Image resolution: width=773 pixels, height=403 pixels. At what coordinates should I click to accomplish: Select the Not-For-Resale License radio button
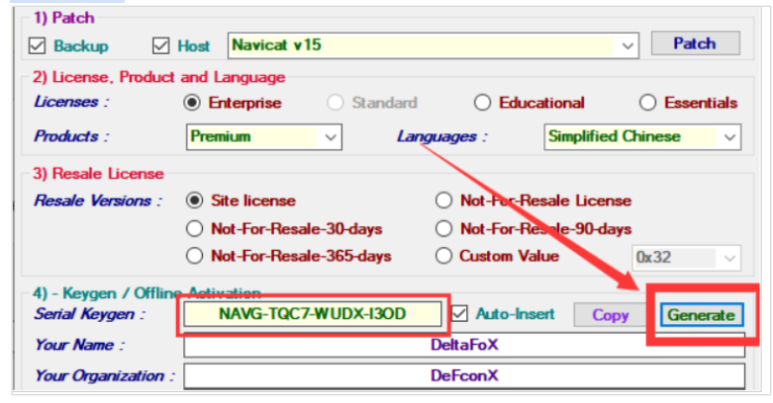pyautogui.click(x=443, y=201)
